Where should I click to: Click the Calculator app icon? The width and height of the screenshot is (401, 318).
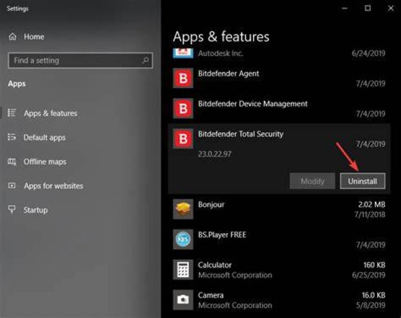coord(183,269)
